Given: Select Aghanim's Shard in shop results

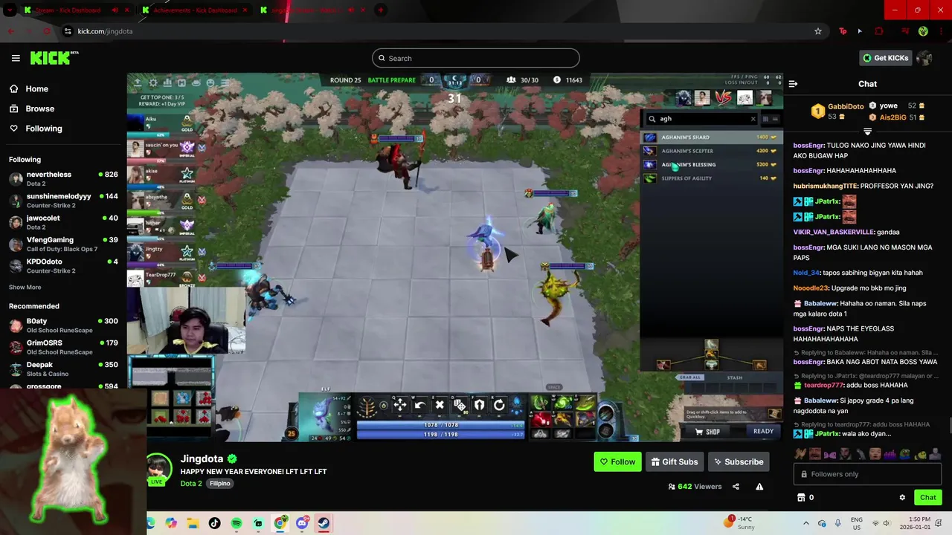Looking at the screenshot, I should (711, 137).
